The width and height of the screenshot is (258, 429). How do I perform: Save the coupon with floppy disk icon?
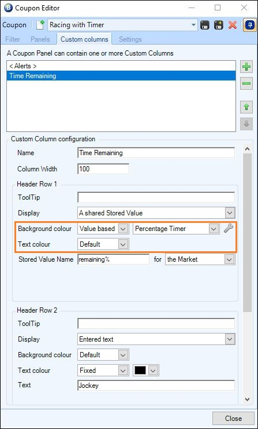205,25
